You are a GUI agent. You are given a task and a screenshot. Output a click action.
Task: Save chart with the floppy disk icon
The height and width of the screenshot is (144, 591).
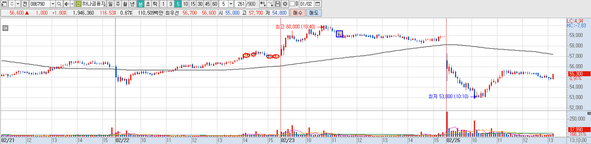pos(278,4)
